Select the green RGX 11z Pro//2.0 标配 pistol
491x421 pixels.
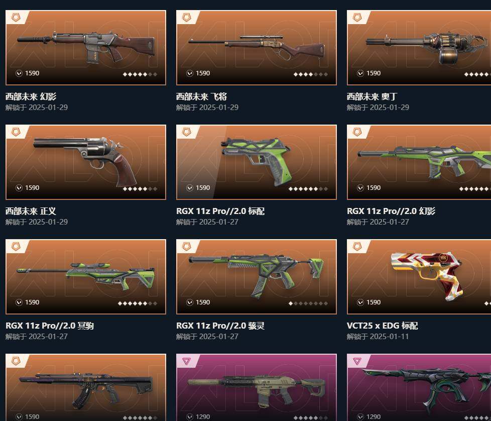[257, 162]
